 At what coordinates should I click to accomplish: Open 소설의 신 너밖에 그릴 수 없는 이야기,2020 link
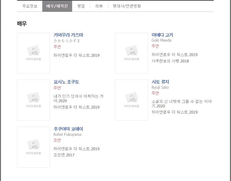pyautogui.click(x=181, y=104)
